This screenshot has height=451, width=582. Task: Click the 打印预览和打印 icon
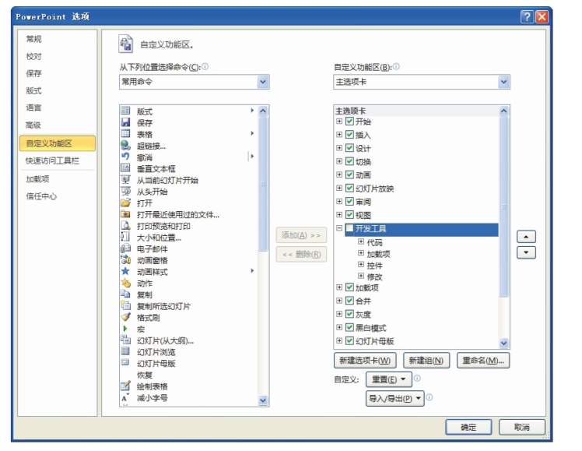[126, 226]
